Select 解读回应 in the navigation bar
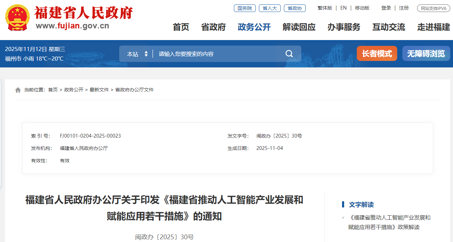The image size is (453, 242). click(299, 27)
